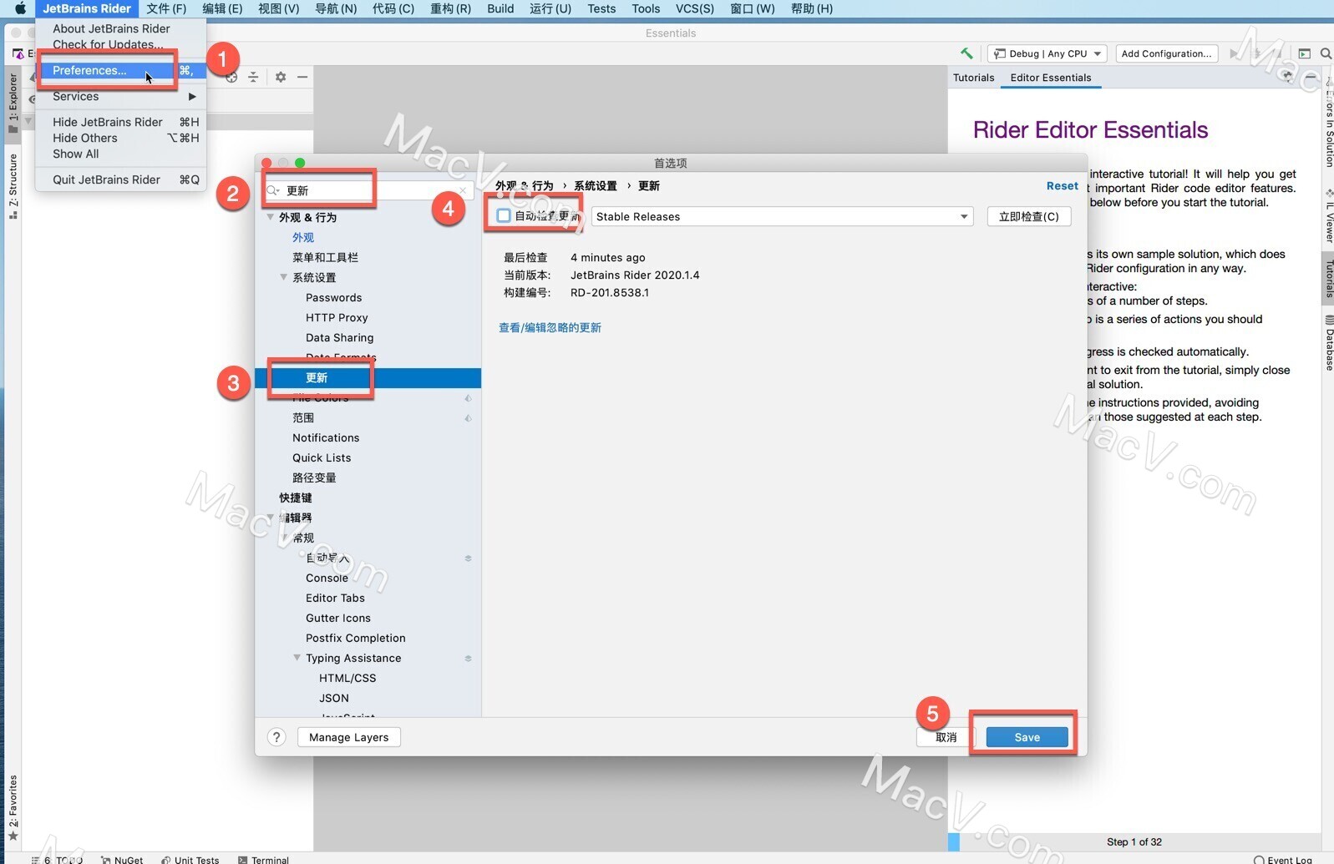
Task: Open the IL Viewer side tool window
Action: tap(1328, 216)
